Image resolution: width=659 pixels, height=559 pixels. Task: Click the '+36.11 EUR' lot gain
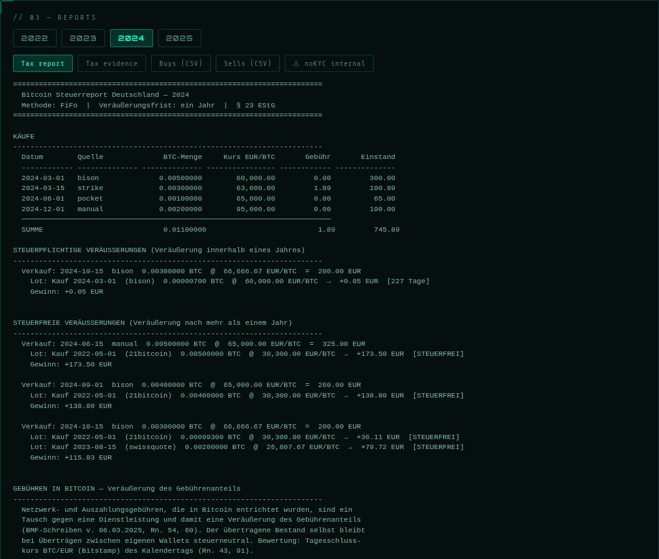(x=378, y=437)
